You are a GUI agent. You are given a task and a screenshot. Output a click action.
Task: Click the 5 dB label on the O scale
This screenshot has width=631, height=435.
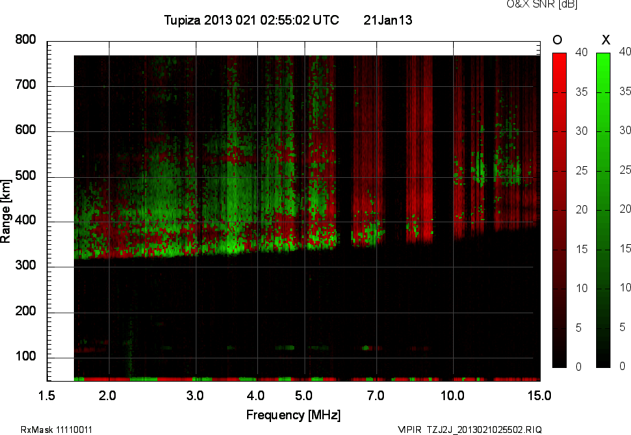579,328
